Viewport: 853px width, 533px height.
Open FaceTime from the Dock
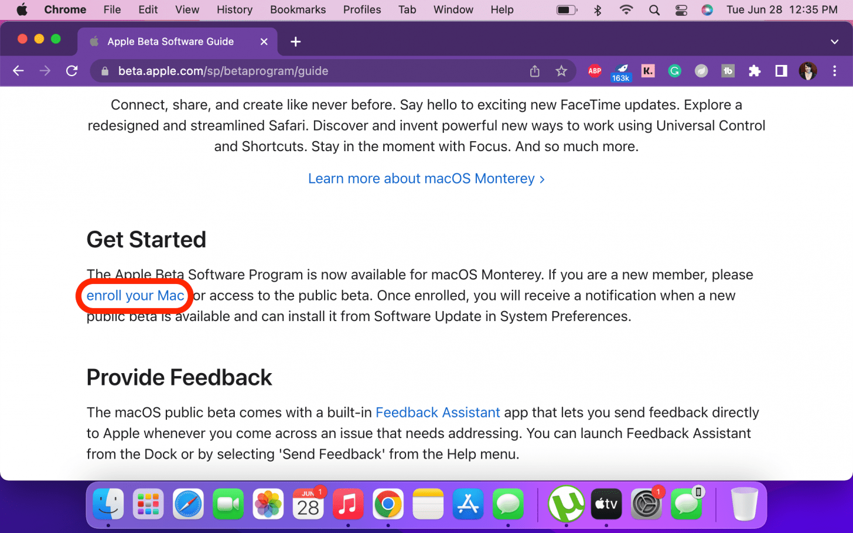point(228,504)
